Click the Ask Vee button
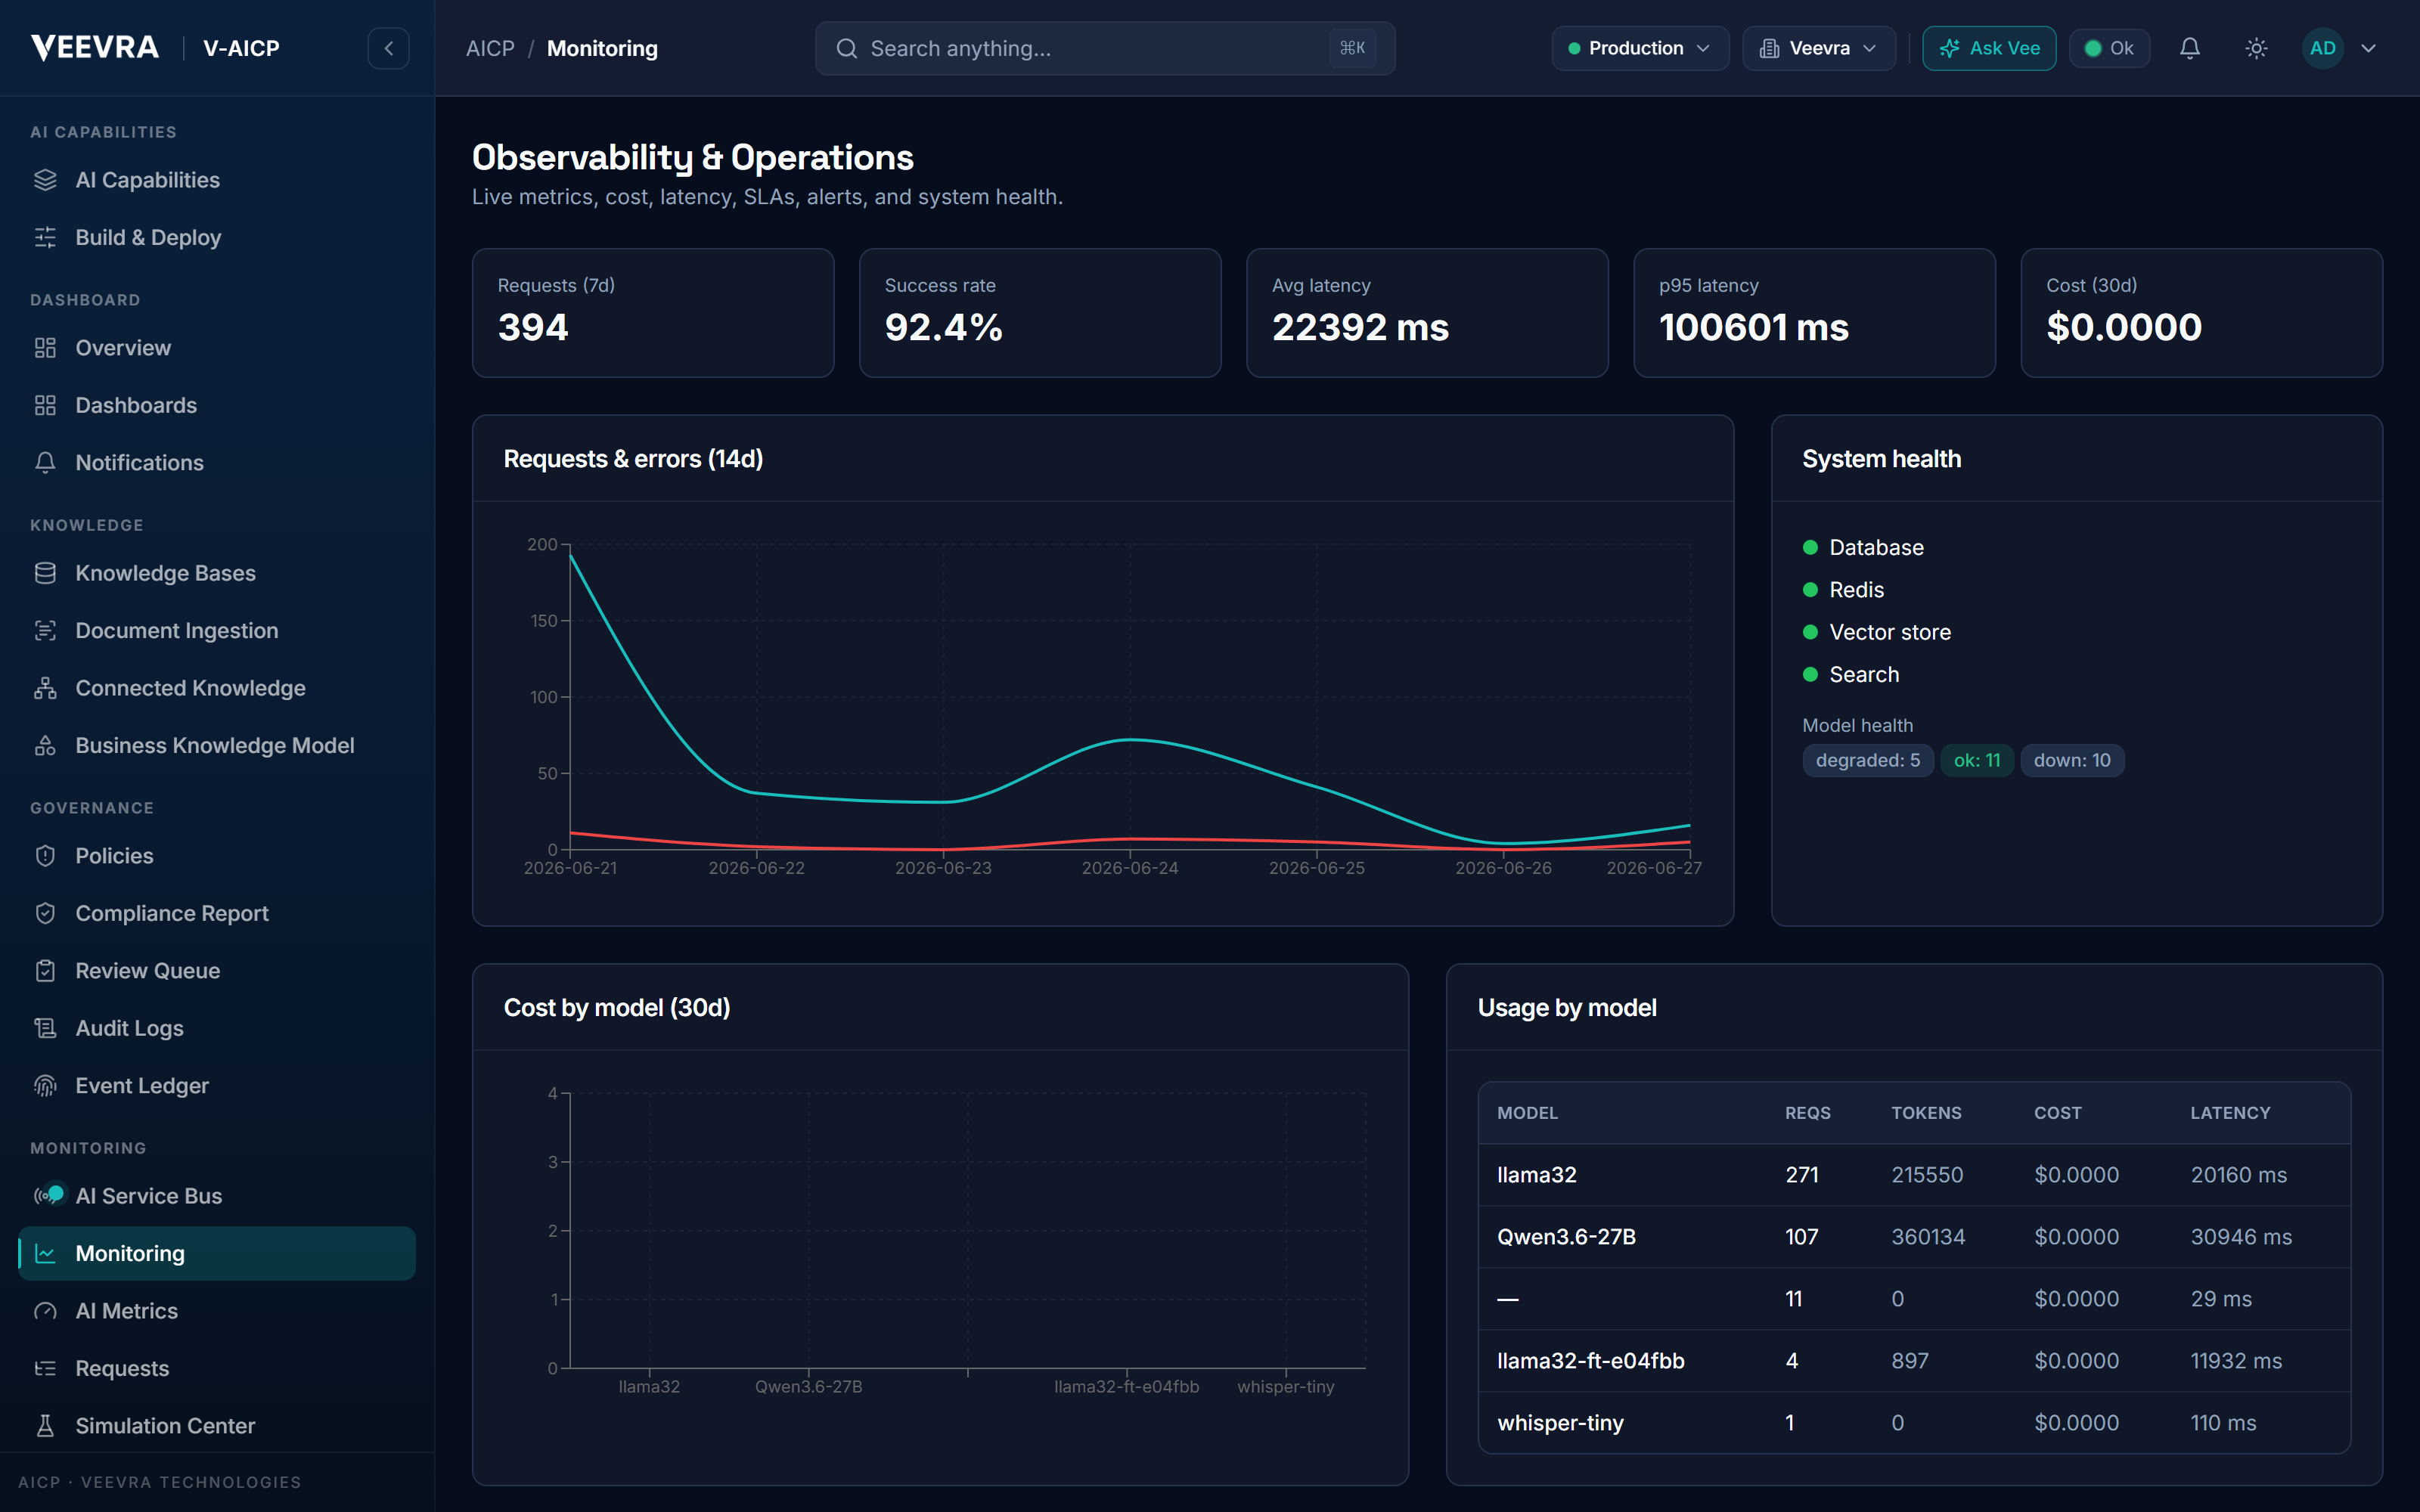Screen dimensions: 2420x1512 point(1989,48)
